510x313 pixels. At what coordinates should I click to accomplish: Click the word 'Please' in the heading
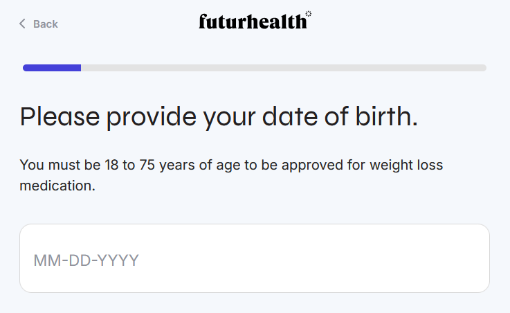(x=60, y=117)
